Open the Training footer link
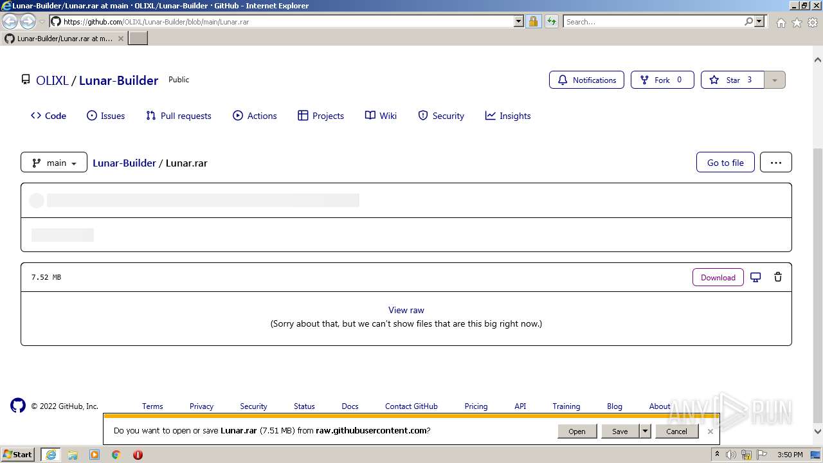 coord(566,406)
